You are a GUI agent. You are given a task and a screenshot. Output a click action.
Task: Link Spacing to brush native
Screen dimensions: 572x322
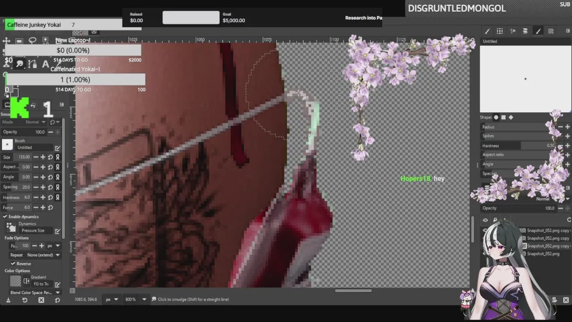point(58,187)
